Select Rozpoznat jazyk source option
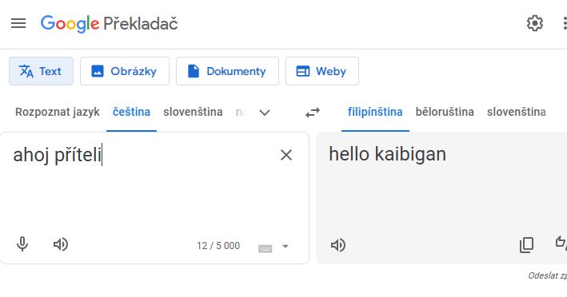The width and height of the screenshot is (567, 297). tap(57, 112)
